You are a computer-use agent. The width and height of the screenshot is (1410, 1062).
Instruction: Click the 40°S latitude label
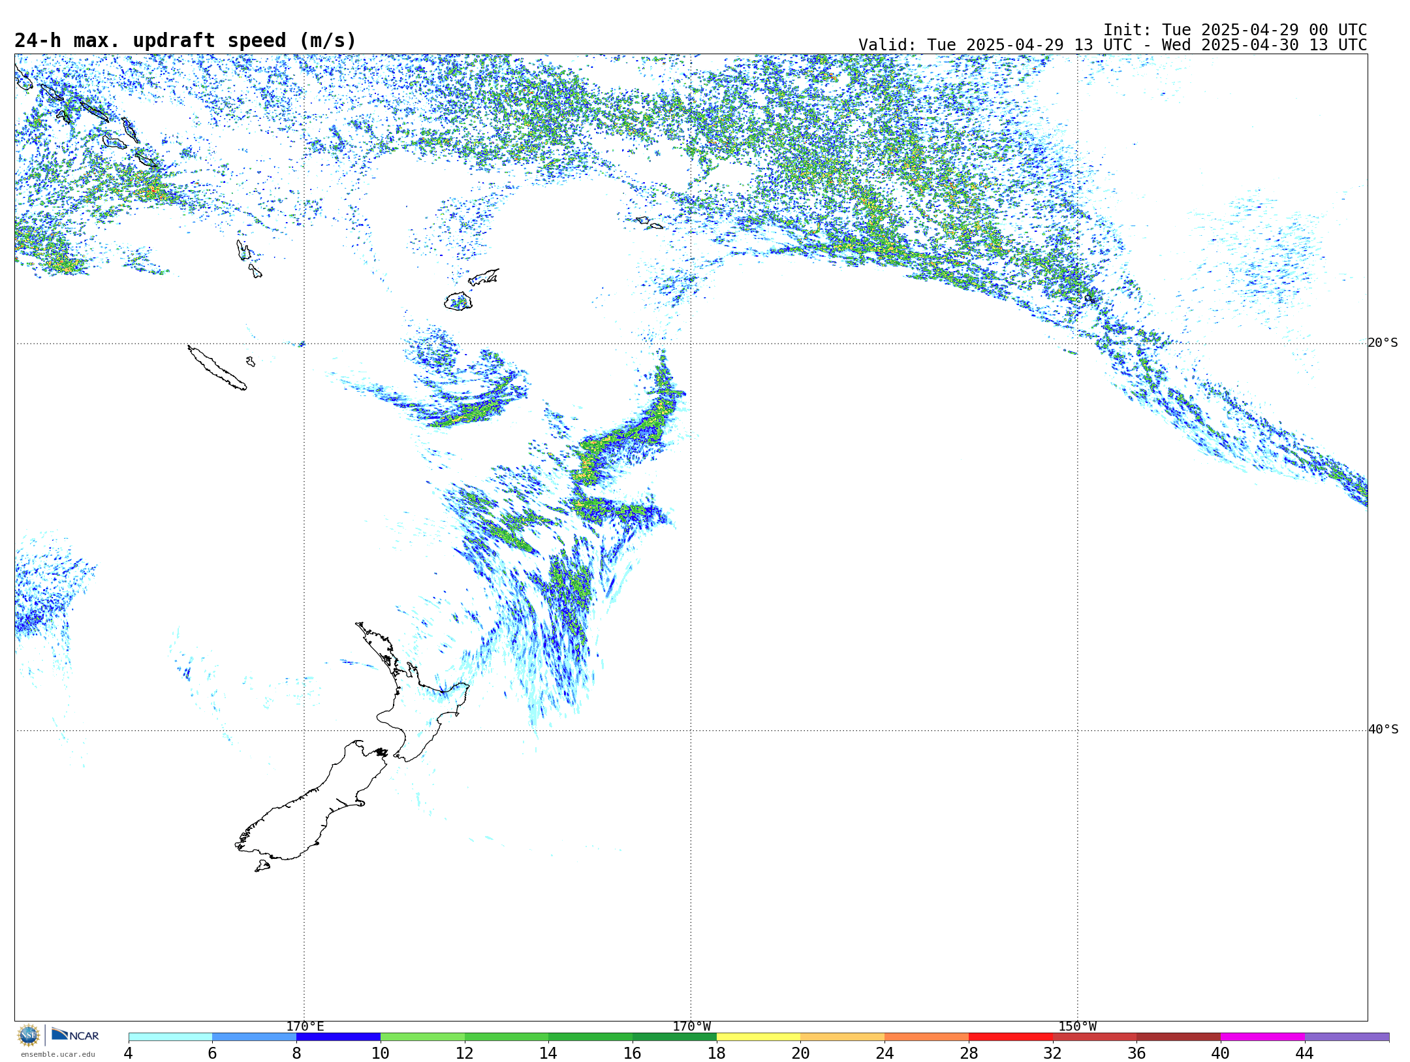tap(1383, 730)
